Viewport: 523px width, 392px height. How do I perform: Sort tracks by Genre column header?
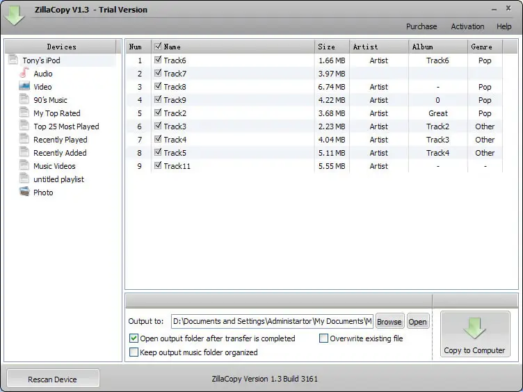[485, 47]
